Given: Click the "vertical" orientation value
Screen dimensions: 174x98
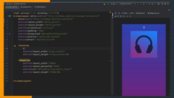Looking at the screenshot, I should tap(48, 28).
